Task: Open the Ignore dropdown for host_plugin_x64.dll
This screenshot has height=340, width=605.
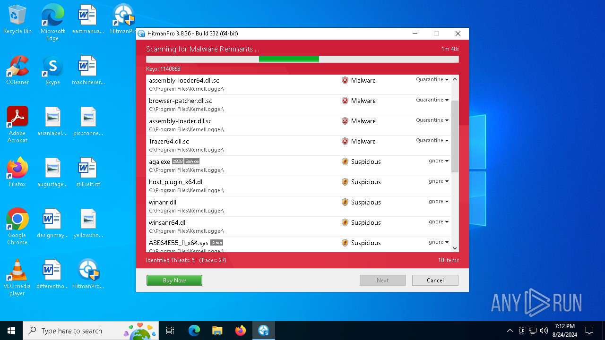Action: click(438, 181)
